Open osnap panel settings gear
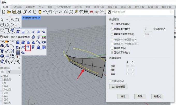 pyautogui.click(x=19, y=68)
